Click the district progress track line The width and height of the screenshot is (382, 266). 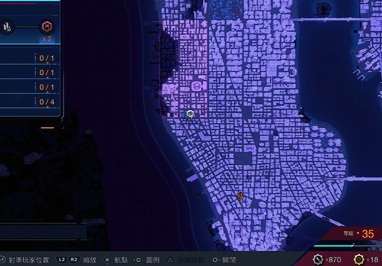tap(27, 27)
